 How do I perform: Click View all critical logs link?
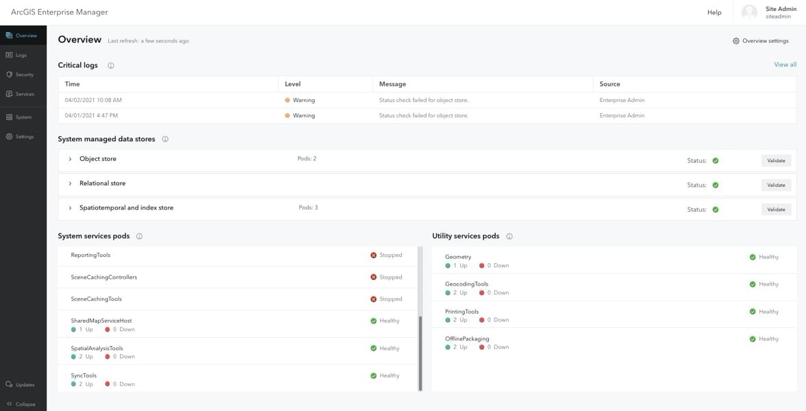(785, 65)
